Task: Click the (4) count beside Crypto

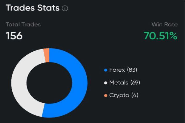Action: [135, 95]
